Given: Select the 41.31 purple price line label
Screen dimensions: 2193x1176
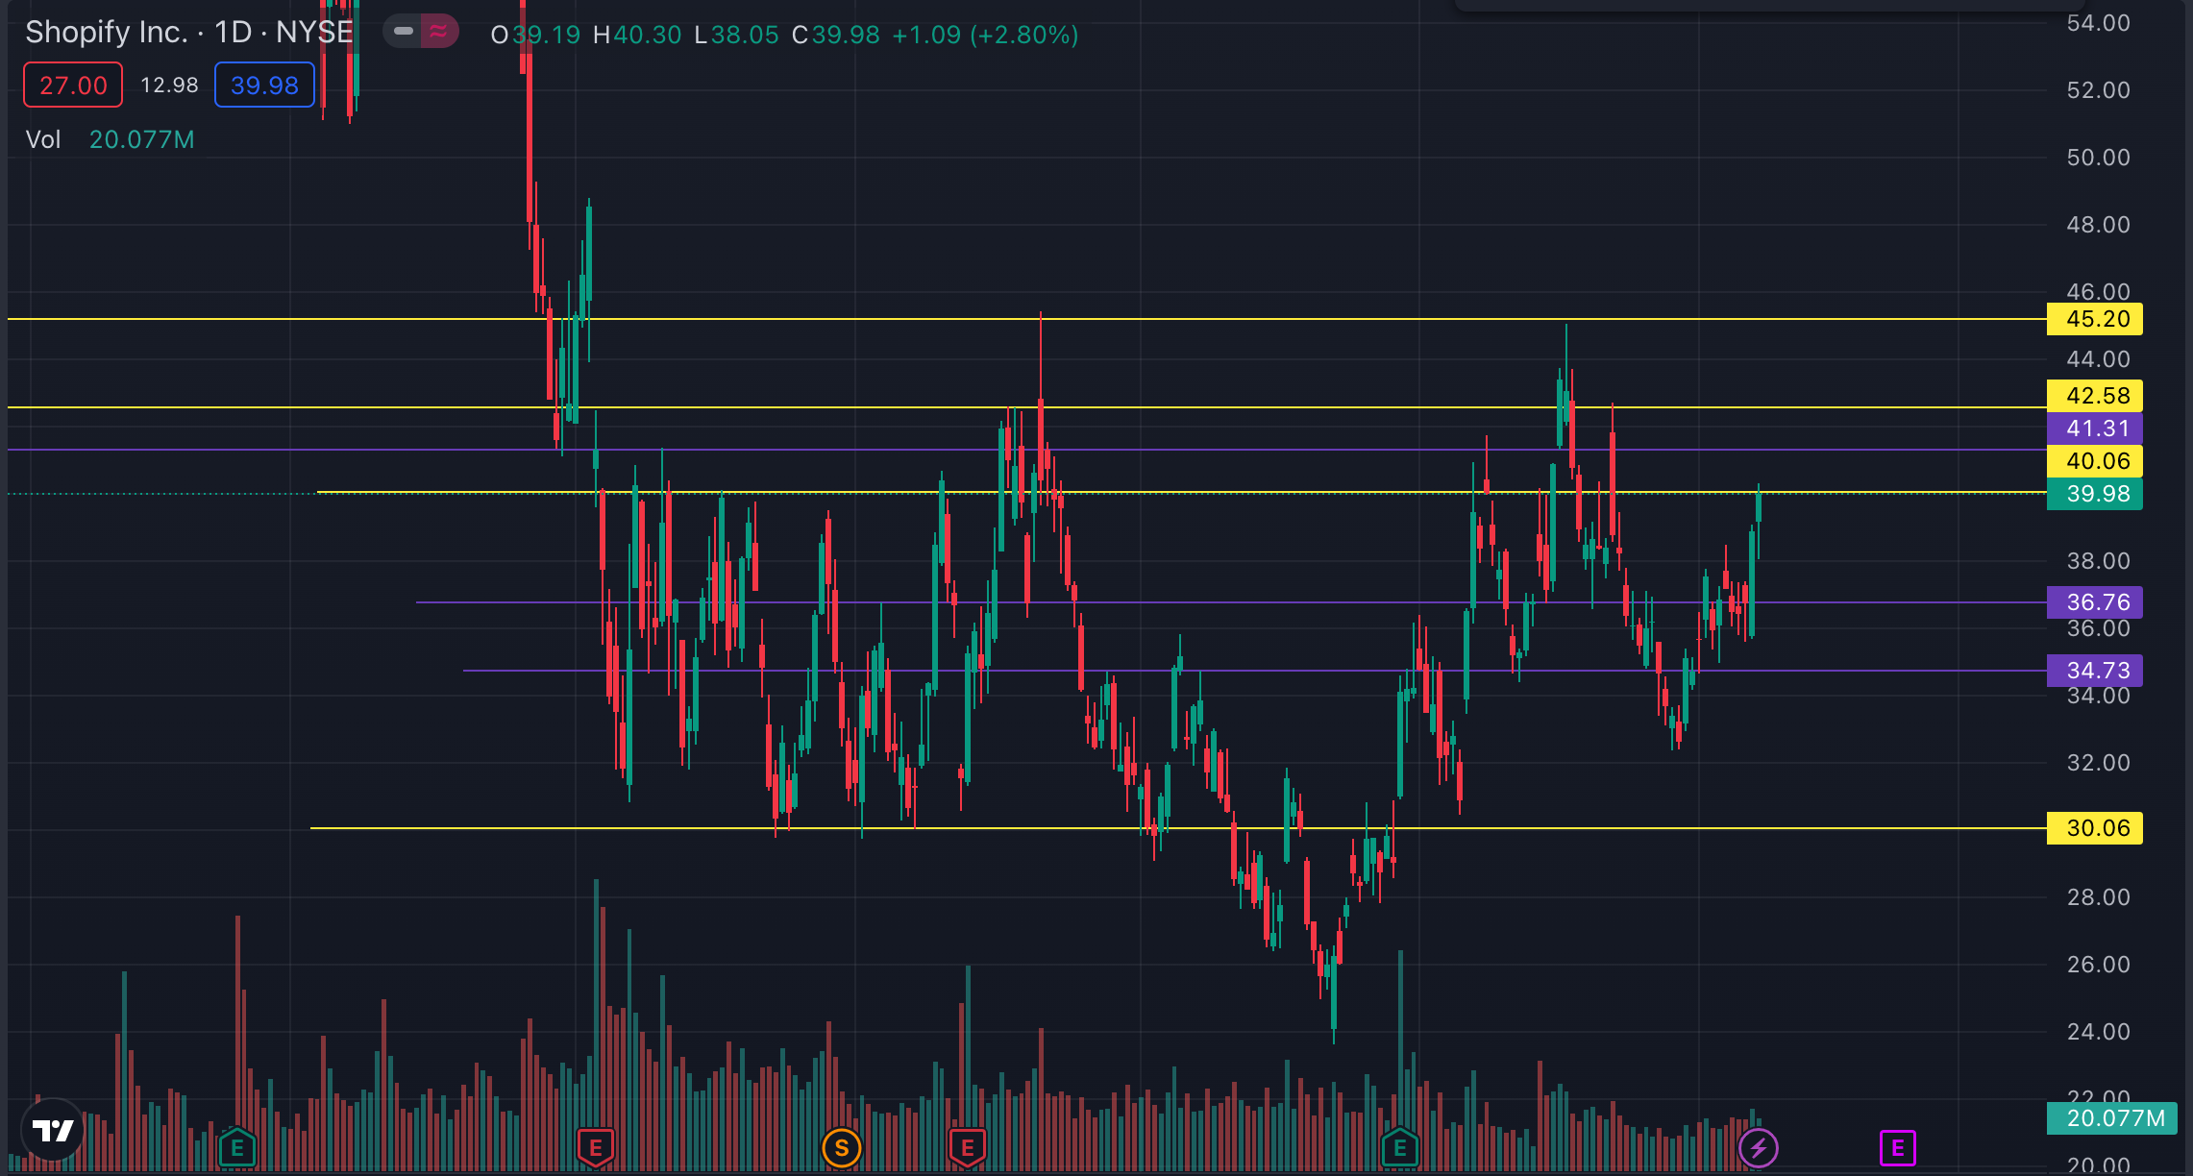Looking at the screenshot, I should 2095,429.
